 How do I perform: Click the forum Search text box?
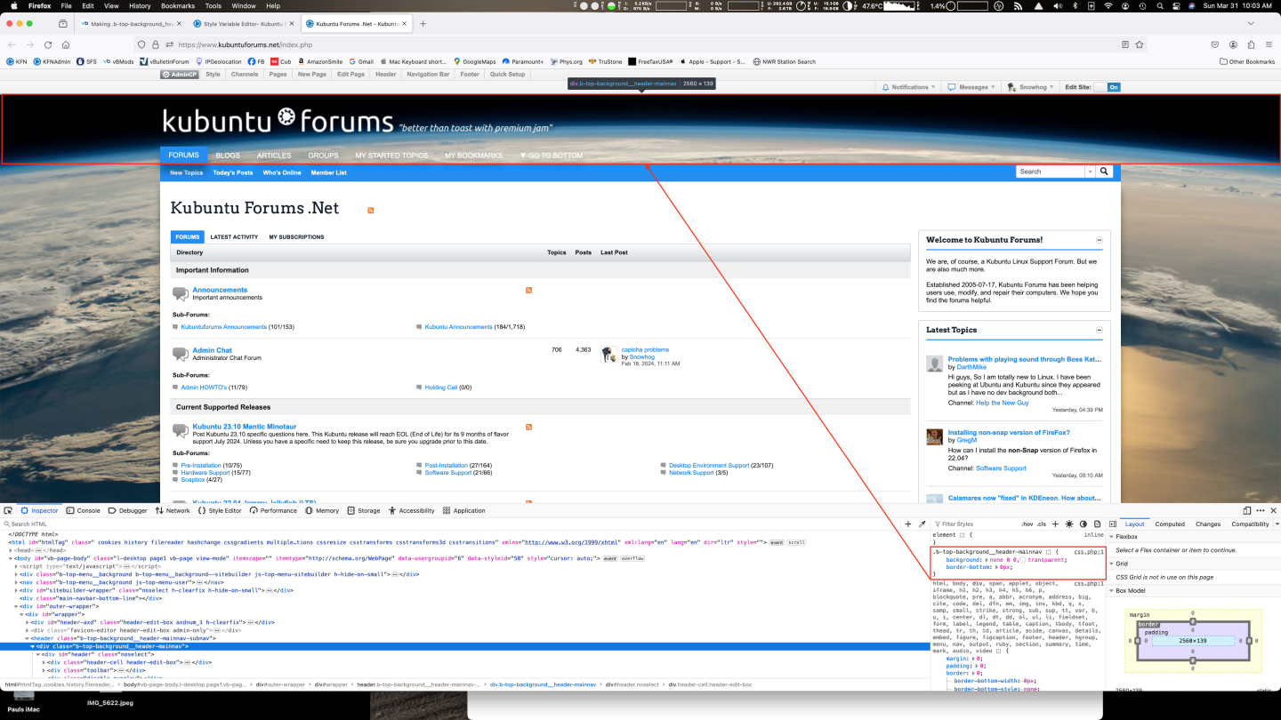coord(1051,172)
